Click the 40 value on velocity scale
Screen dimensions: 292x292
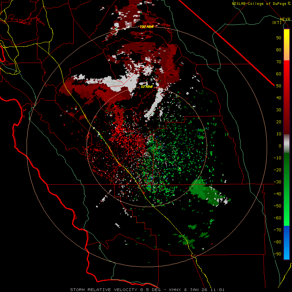pyautogui.click(x=279, y=98)
